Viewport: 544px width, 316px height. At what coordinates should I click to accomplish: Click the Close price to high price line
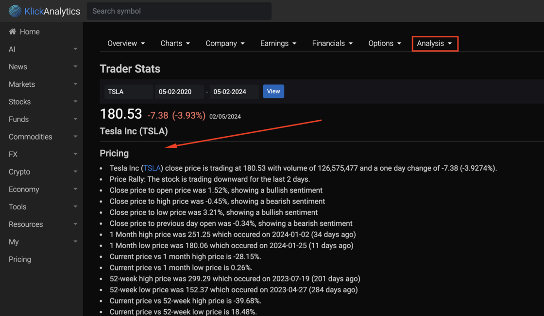(x=217, y=202)
